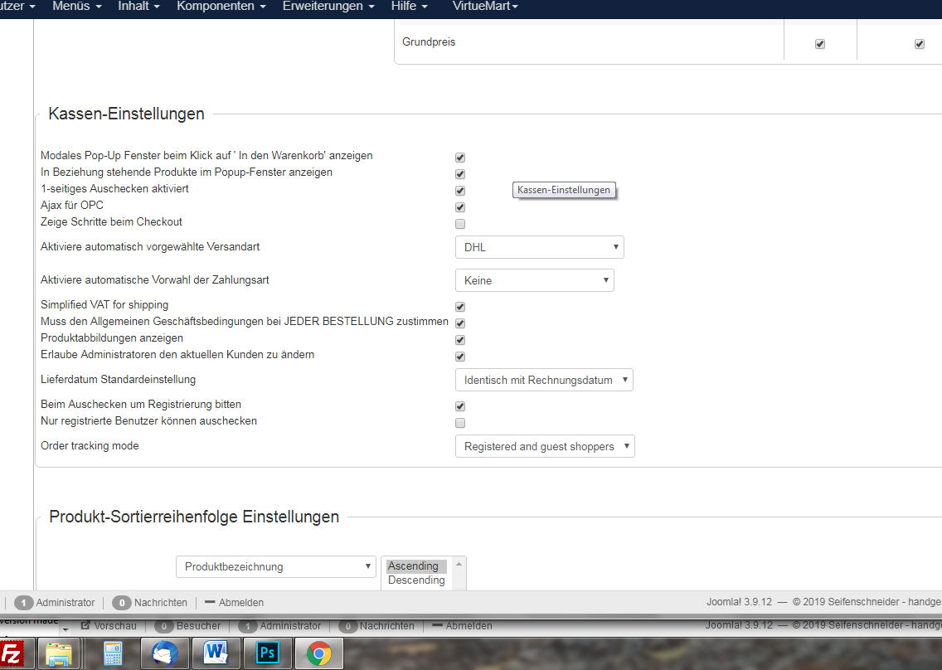Check Nur registrierte Benutzer können auschecken
This screenshot has height=670, width=942.
pos(460,423)
